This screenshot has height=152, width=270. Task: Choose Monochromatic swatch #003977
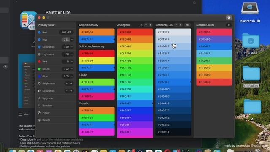point(173,111)
